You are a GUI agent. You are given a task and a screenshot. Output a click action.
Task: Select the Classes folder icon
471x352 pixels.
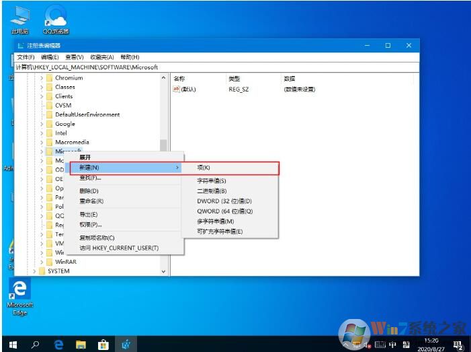click(50, 87)
